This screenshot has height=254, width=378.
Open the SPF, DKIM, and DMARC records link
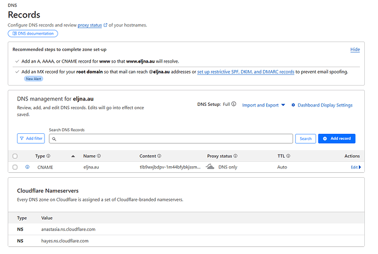click(245, 72)
